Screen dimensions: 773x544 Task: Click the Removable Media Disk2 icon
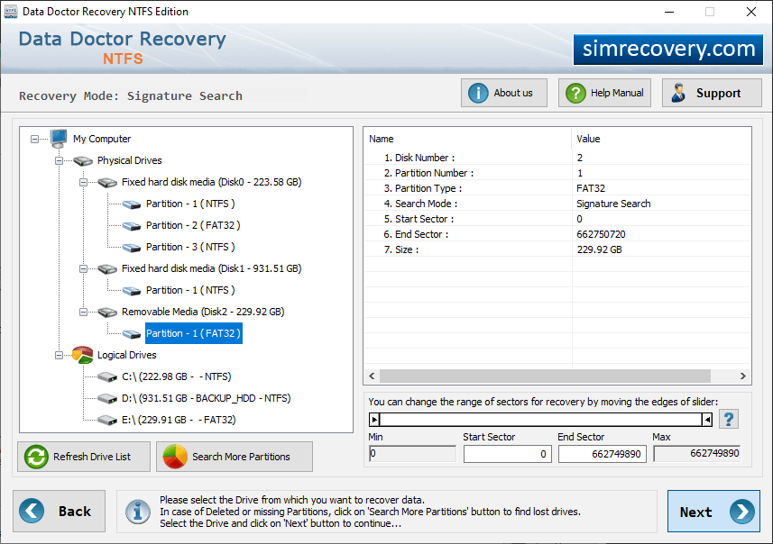tap(107, 313)
